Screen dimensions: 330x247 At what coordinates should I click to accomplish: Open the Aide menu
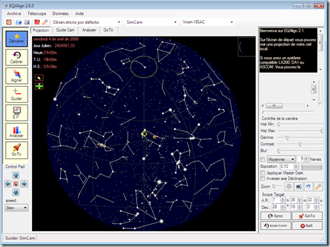(x=79, y=13)
